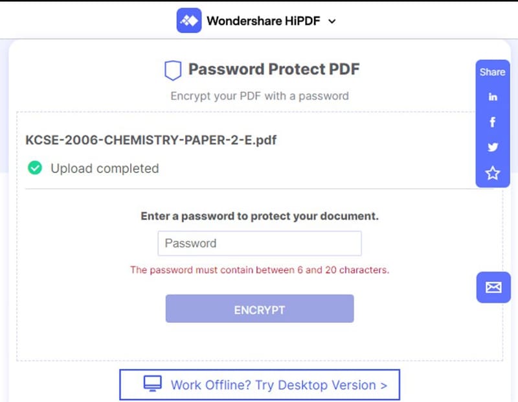Click the monitor icon for Desktop Version
518x402 pixels.
[152, 384]
